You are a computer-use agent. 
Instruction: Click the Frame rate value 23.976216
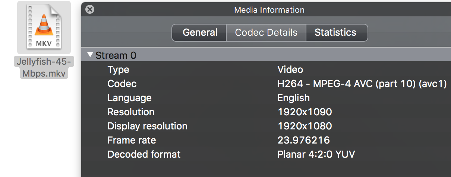pos(303,140)
